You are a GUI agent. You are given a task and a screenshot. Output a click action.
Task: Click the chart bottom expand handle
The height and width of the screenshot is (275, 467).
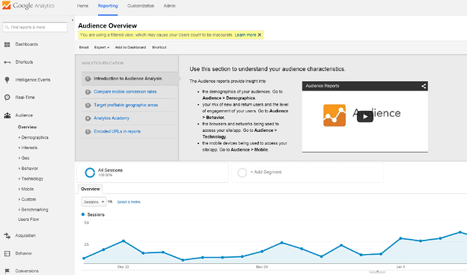377,271
